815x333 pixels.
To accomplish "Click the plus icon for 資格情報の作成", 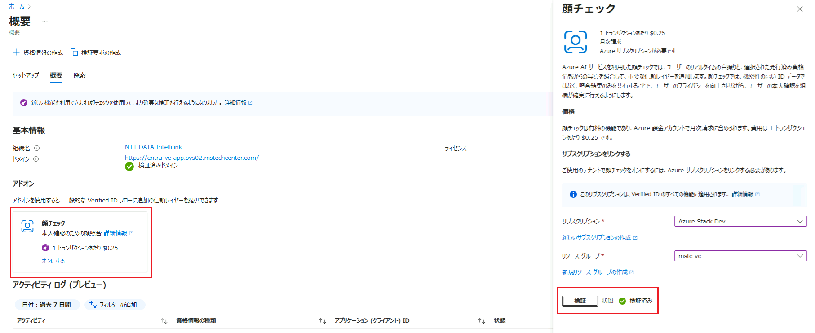I will pos(16,53).
